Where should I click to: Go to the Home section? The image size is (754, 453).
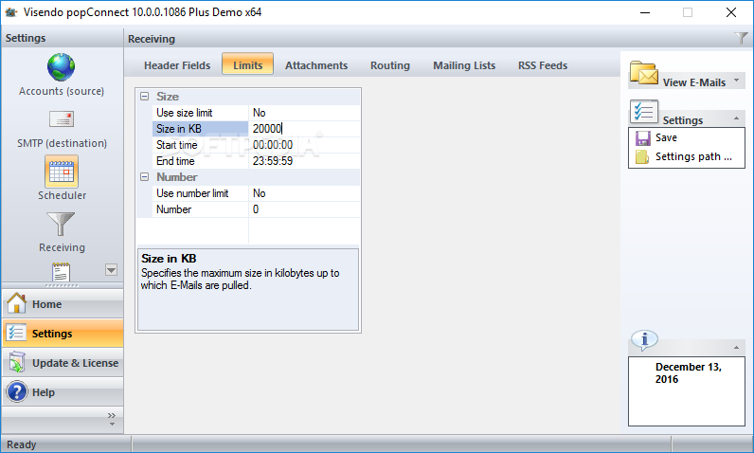[x=63, y=304]
